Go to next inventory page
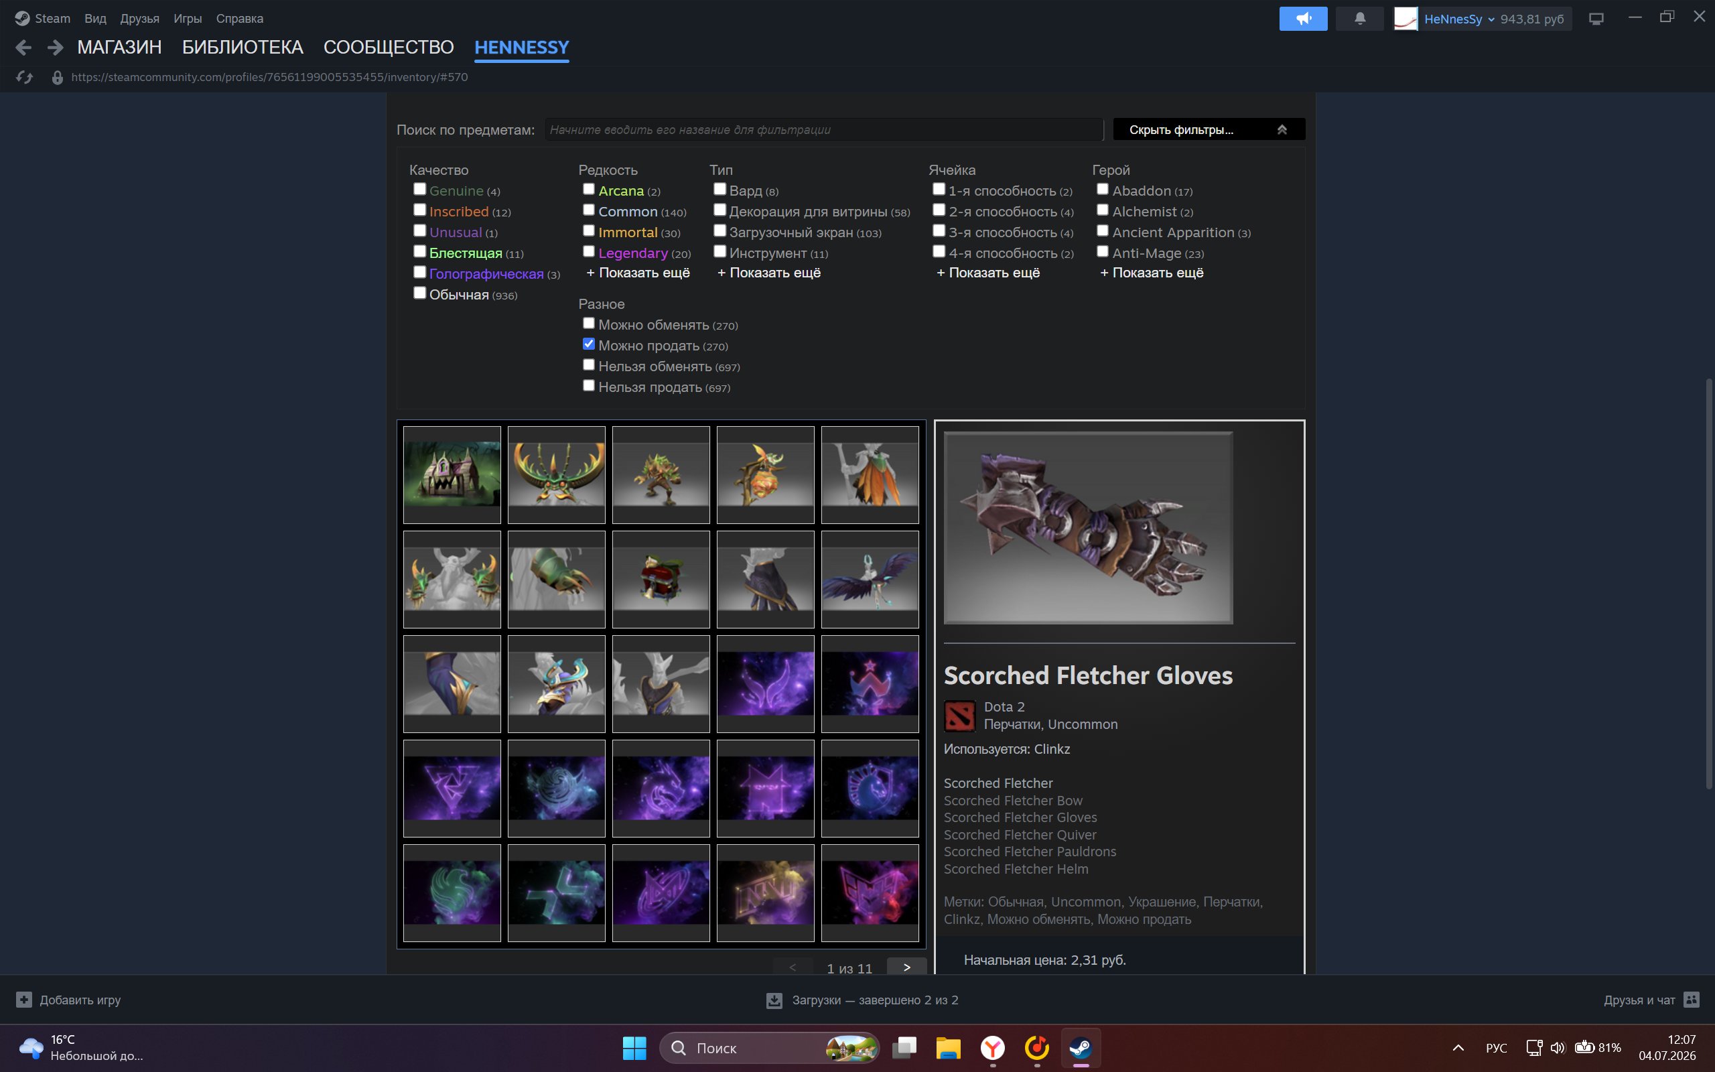This screenshot has width=1715, height=1072. point(906,967)
